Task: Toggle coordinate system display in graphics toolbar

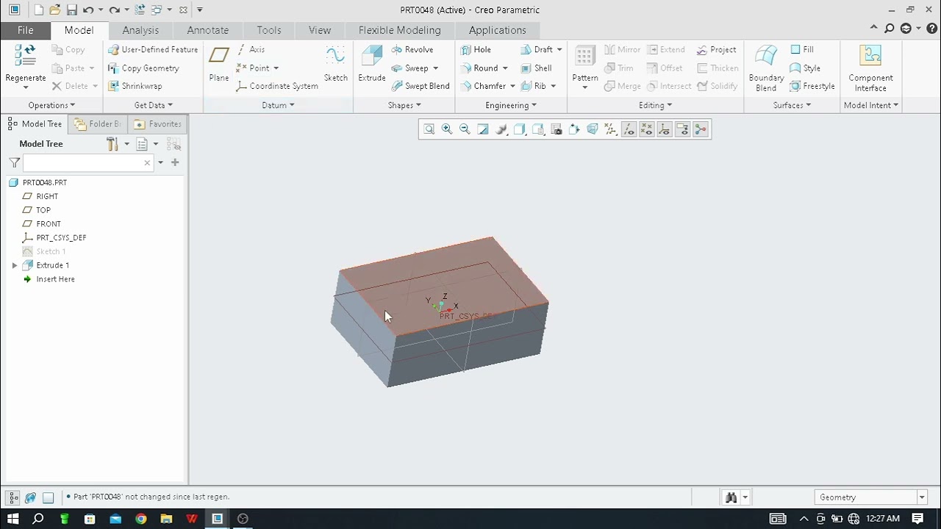Action: tap(665, 129)
